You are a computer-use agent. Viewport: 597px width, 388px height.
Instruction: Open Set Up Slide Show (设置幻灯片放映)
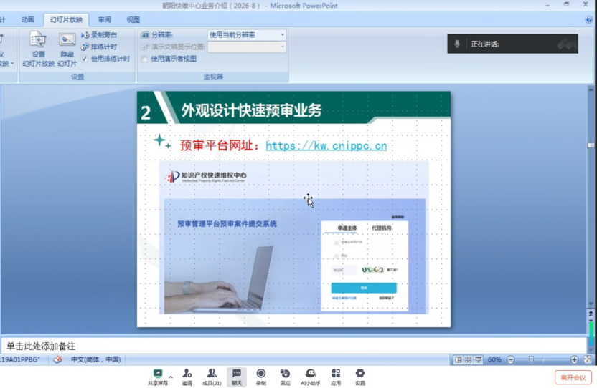(x=38, y=49)
